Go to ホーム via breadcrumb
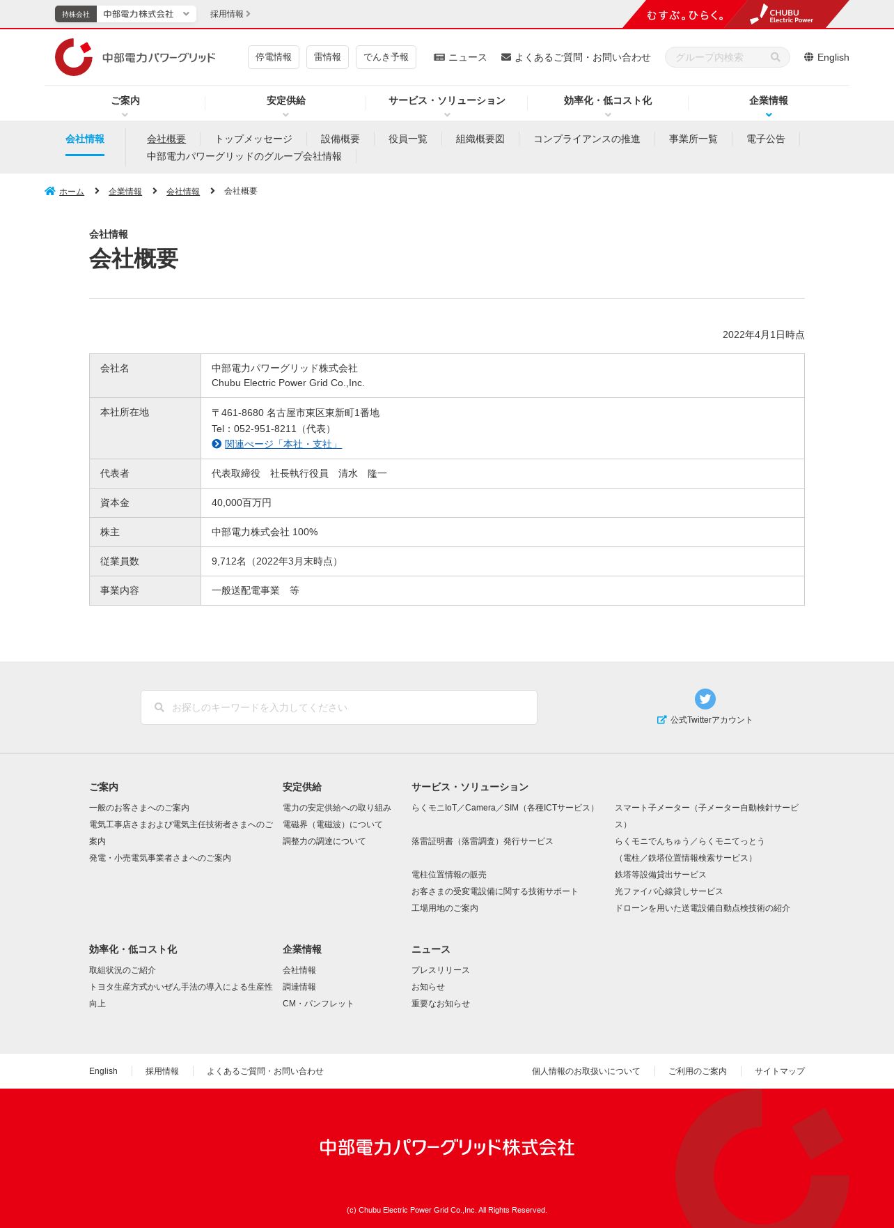Image resolution: width=894 pixels, height=1228 pixels. coord(72,192)
